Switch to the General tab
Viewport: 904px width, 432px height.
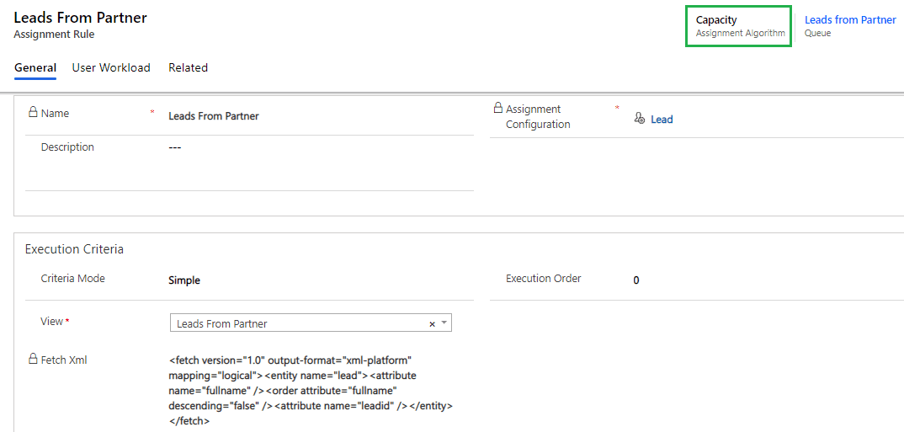(x=35, y=67)
